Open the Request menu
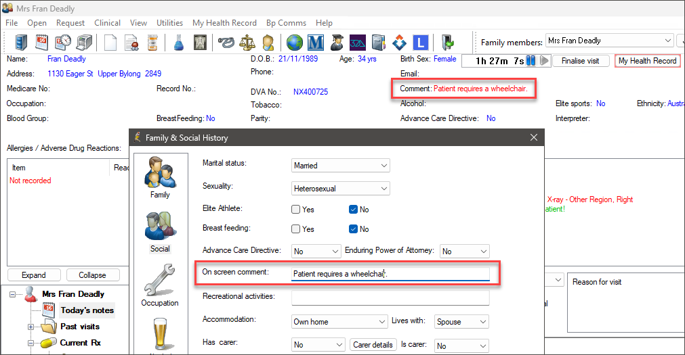Screen dimensions: 685x355 [x=70, y=23]
